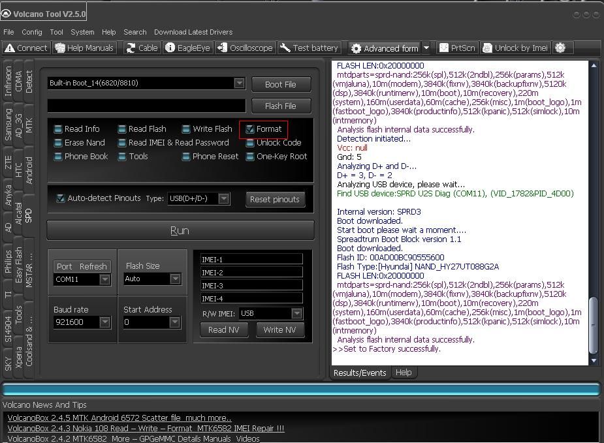Viewport: 604px width, 443px height.
Task: Launch the Oscilloscope tool
Action: pyautogui.click(x=245, y=48)
